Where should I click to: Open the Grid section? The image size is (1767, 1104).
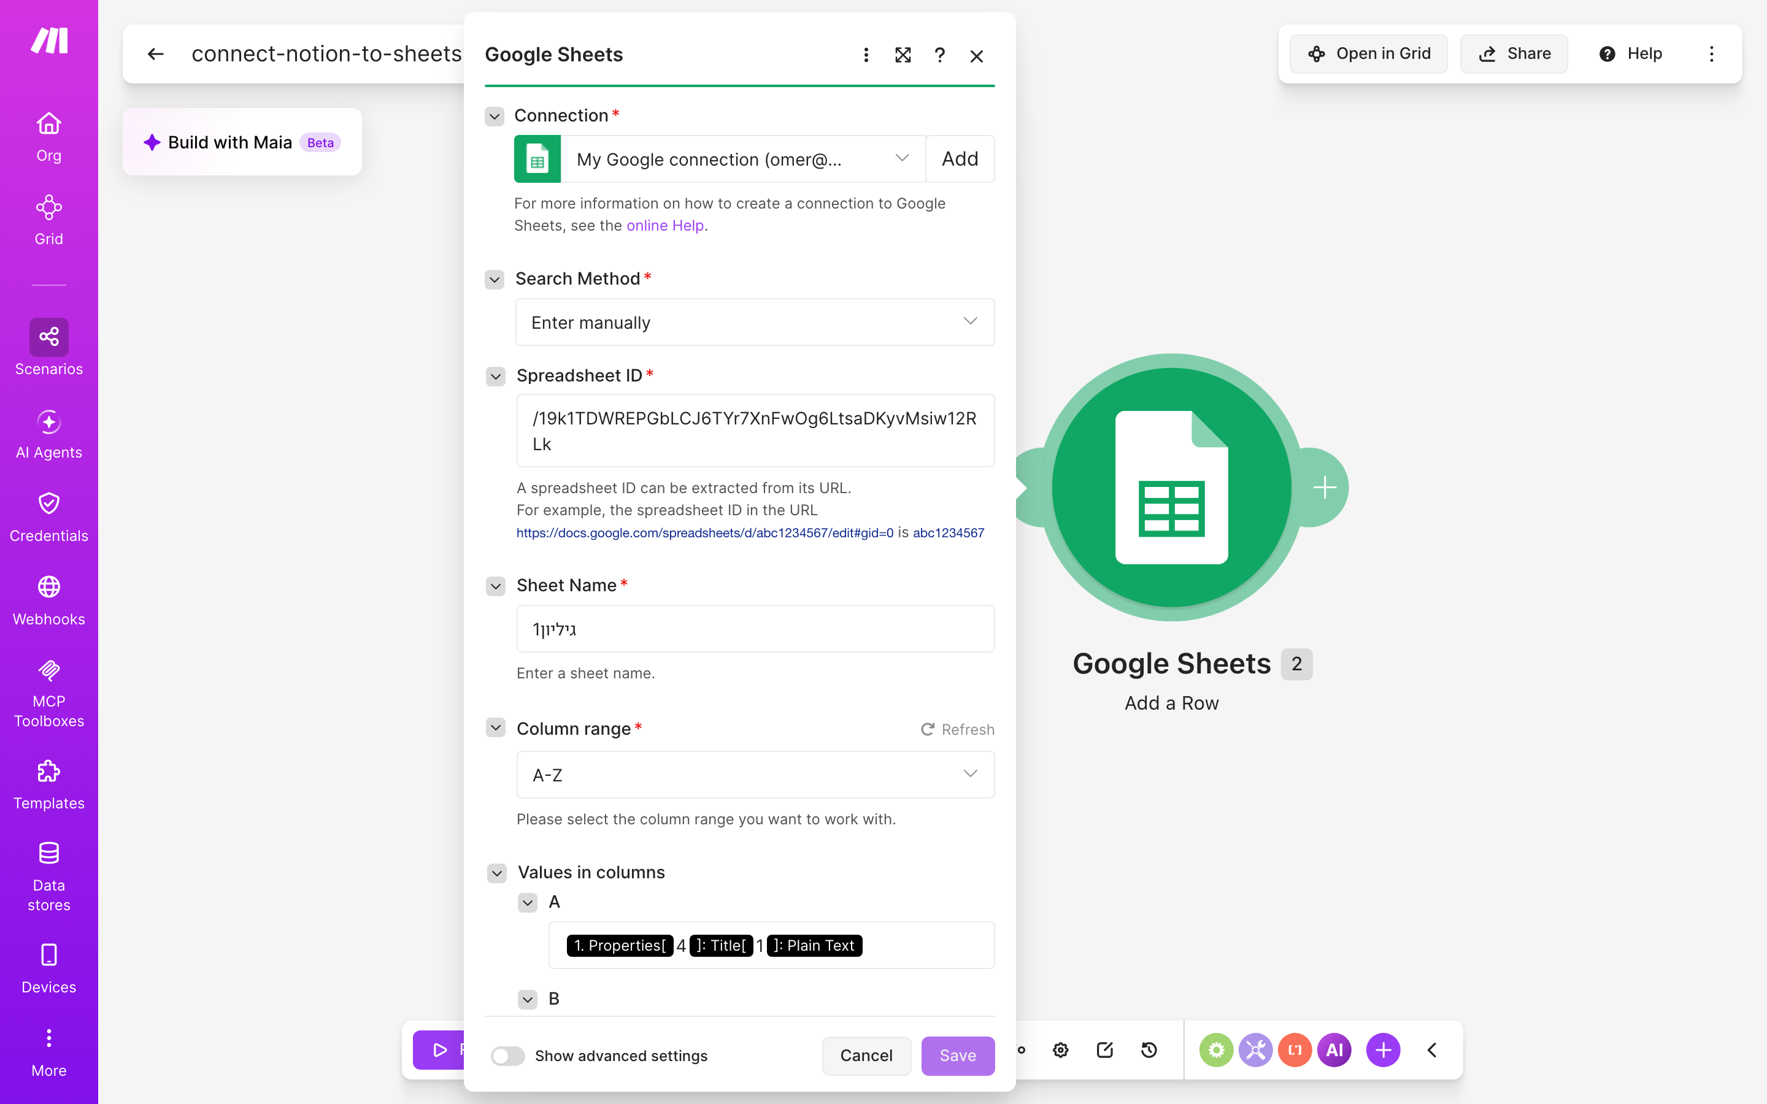click(49, 220)
